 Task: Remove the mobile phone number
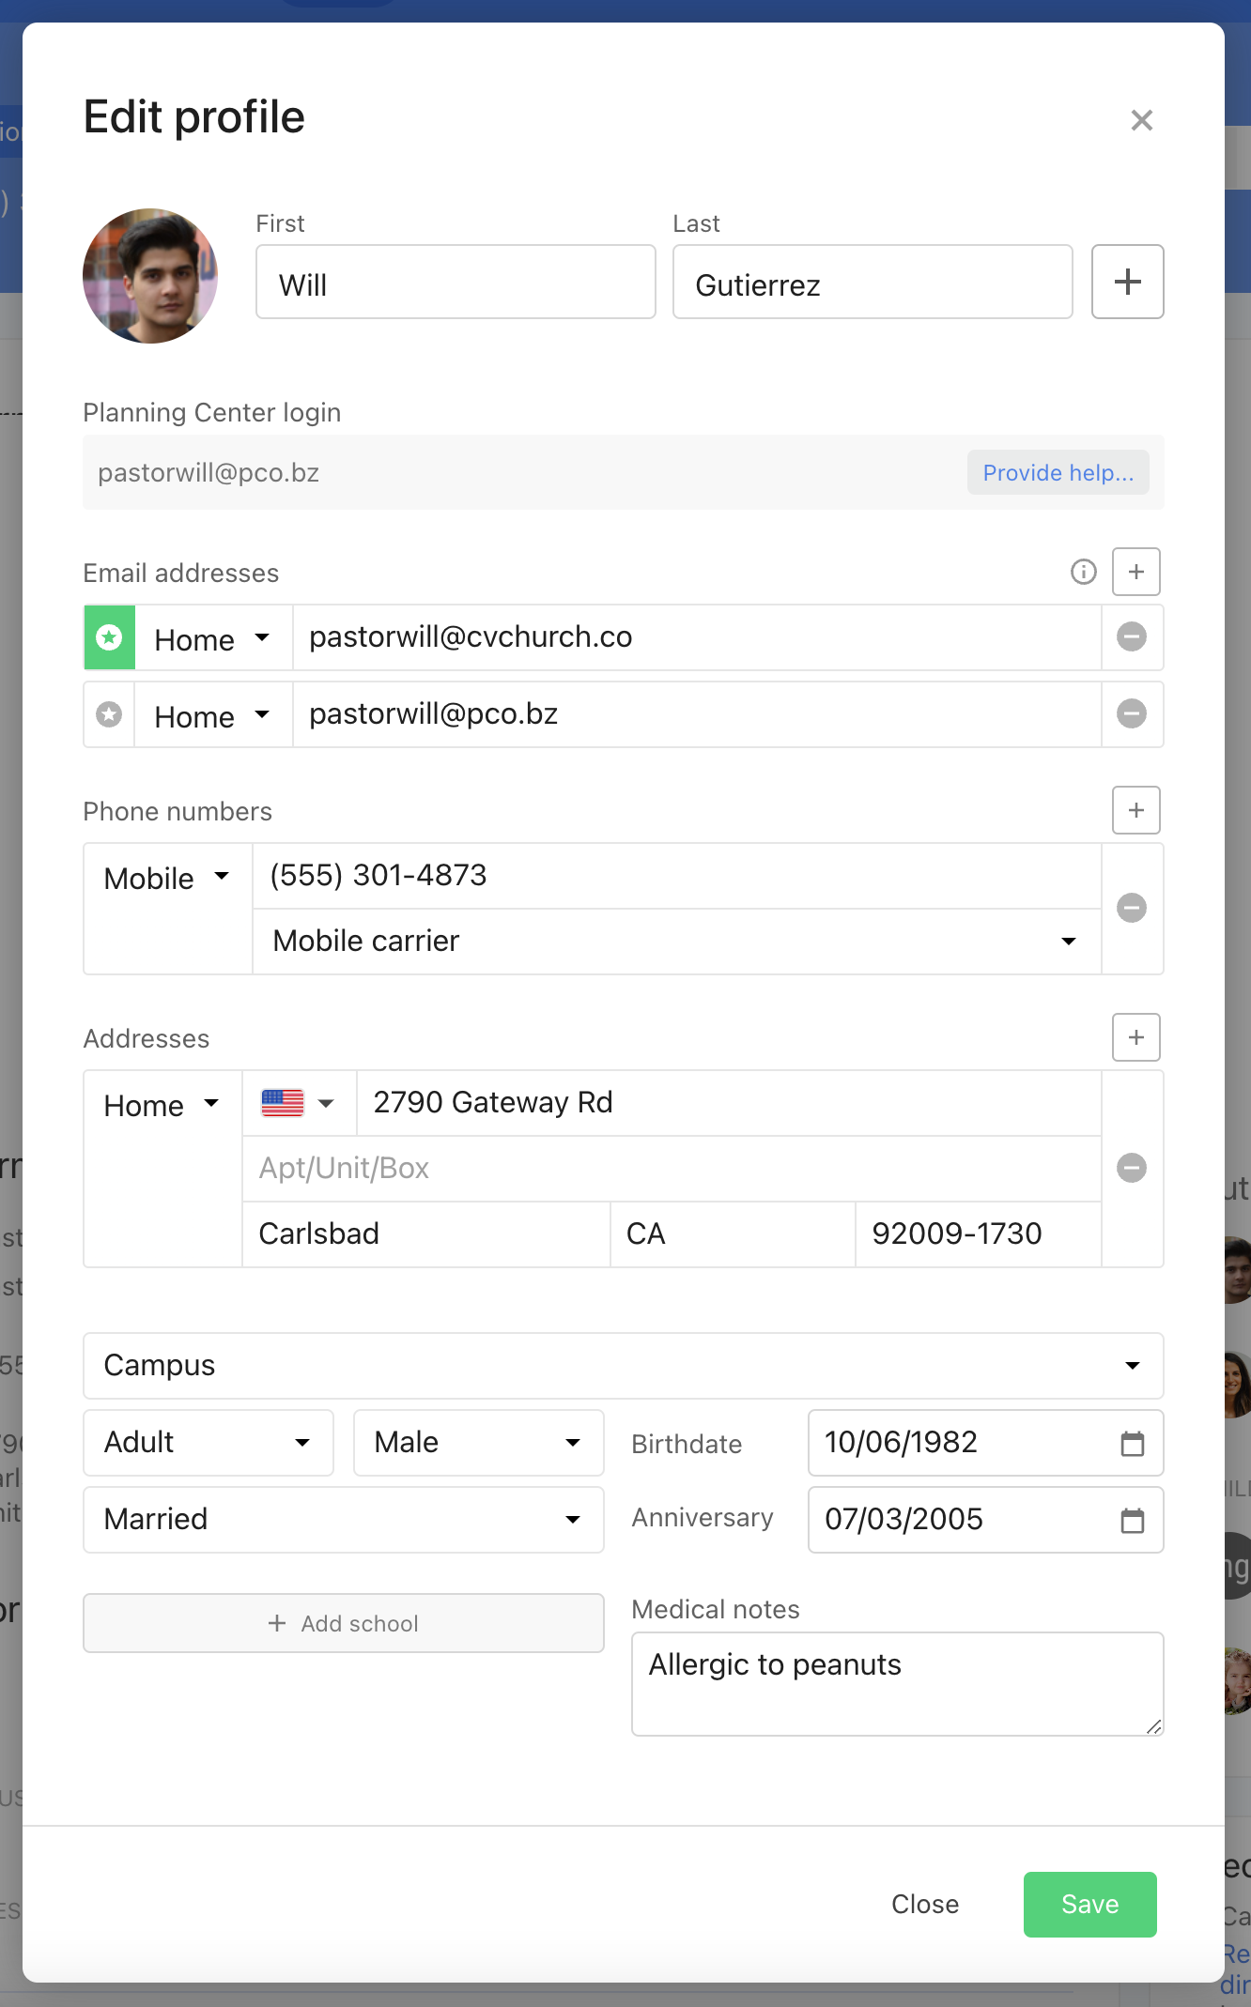tap(1131, 908)
